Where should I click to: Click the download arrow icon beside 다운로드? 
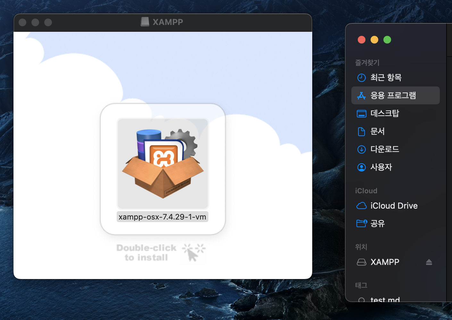362,149
